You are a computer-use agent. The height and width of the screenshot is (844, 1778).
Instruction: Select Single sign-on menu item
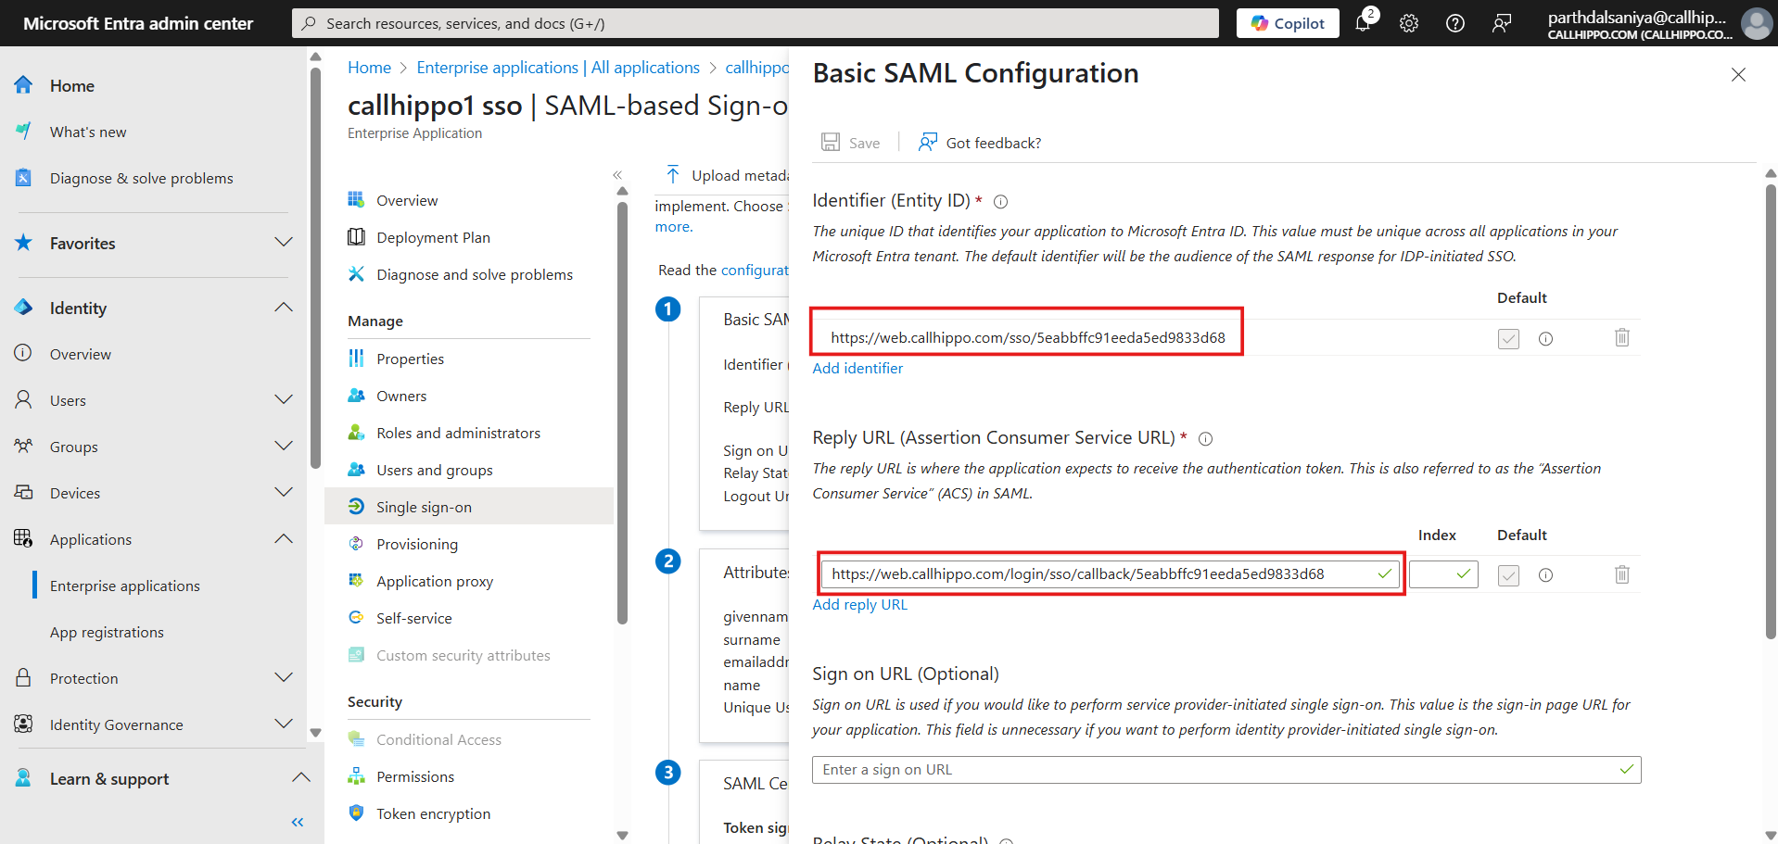469,507
